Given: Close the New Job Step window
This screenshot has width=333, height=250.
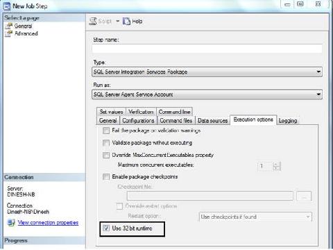Looking at the screenshot, I should [318, 4].
